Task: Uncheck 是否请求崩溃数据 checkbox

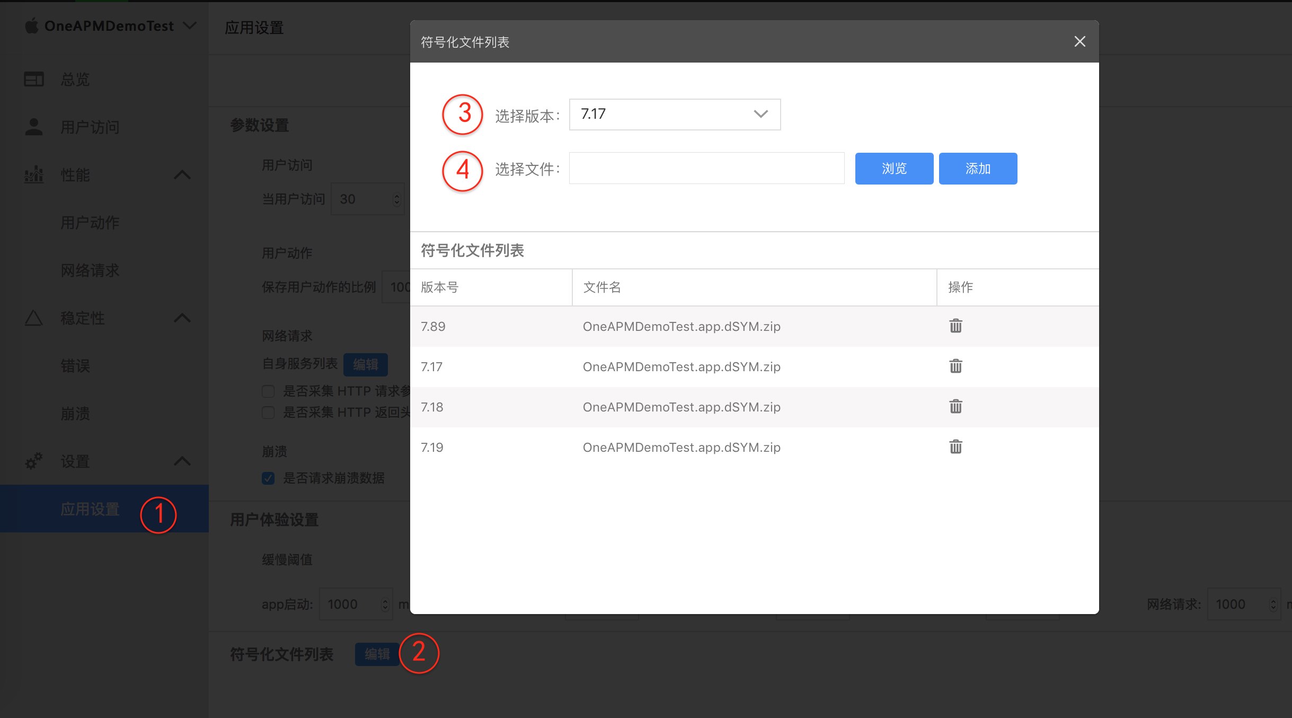Action: (268, 478)
